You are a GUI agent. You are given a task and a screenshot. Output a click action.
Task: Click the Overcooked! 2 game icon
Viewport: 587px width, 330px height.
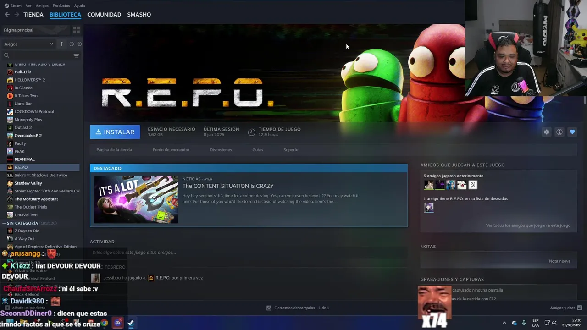pyautogui.click(x=10, y=136)
